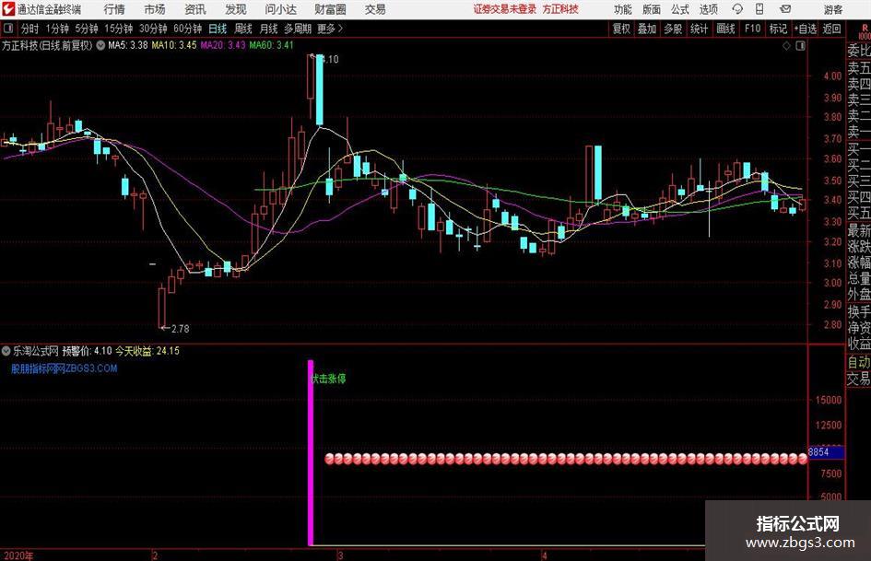Image resolution: width=871 pixels, height=561 pixels.
Task: Click the 预警价: 4.10 value
Action: point(87,350)
